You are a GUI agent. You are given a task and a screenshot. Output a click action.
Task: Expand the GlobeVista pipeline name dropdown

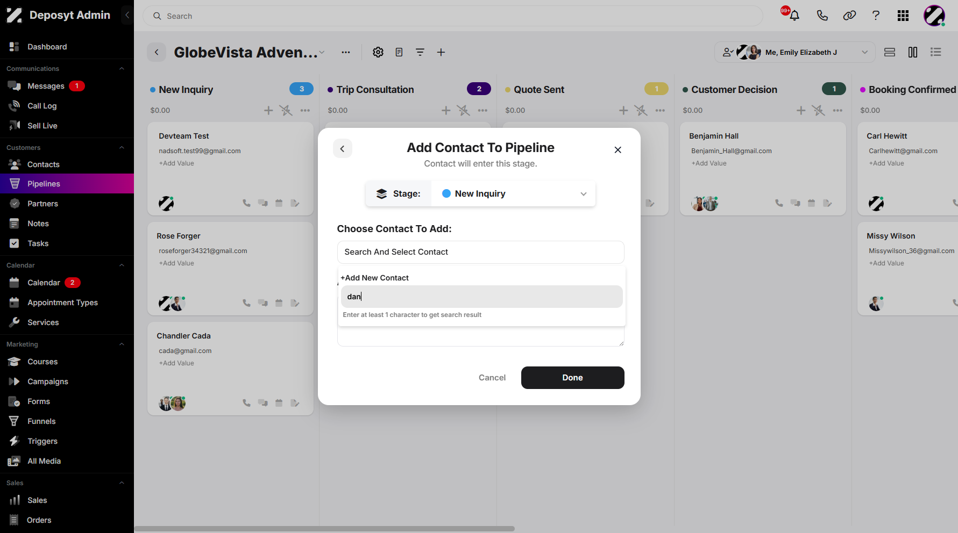coord(322,52)
